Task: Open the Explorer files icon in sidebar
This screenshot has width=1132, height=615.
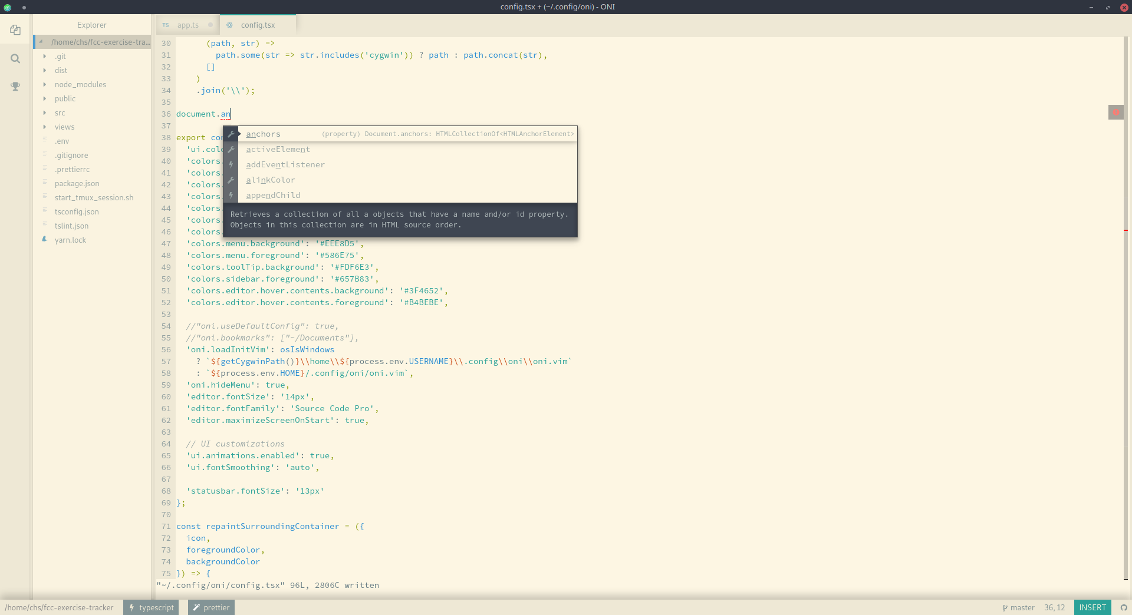Action: tap(15, 30)
